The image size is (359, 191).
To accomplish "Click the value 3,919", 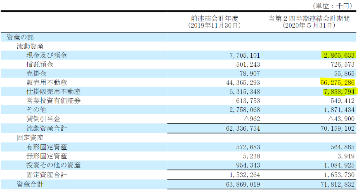I will tap(346, 156).
